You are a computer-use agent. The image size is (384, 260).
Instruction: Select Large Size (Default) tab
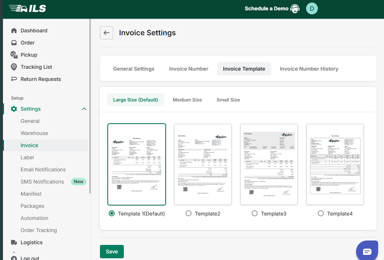[x=136, y=100]
